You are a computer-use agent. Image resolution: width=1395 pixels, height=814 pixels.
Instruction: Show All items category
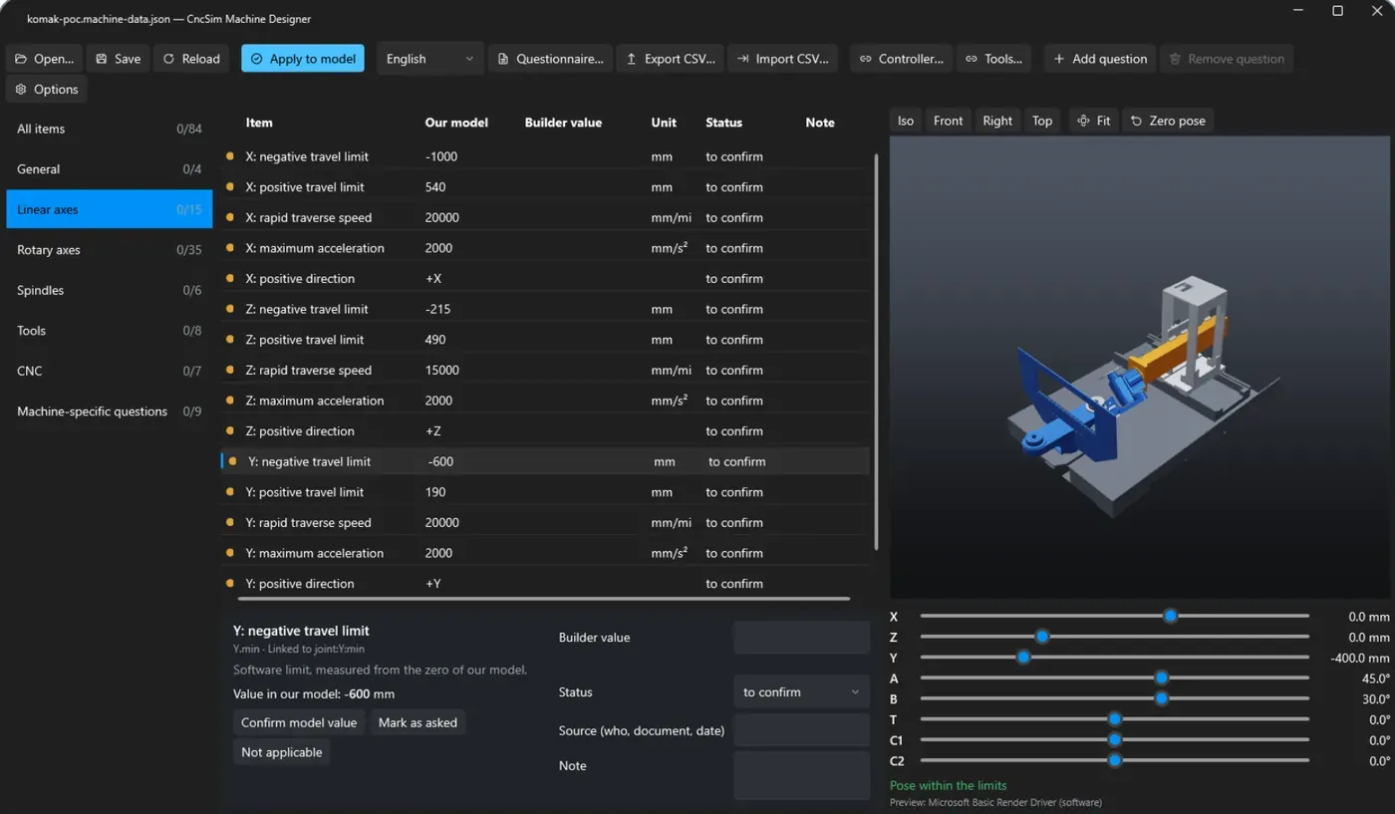coord(110,129)
